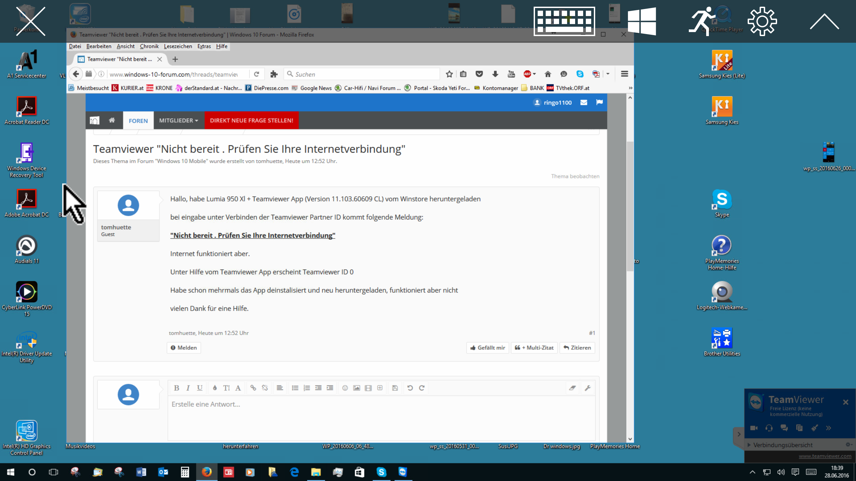
Task: Open the Windows Start button in taskbar
Action: 11,472
